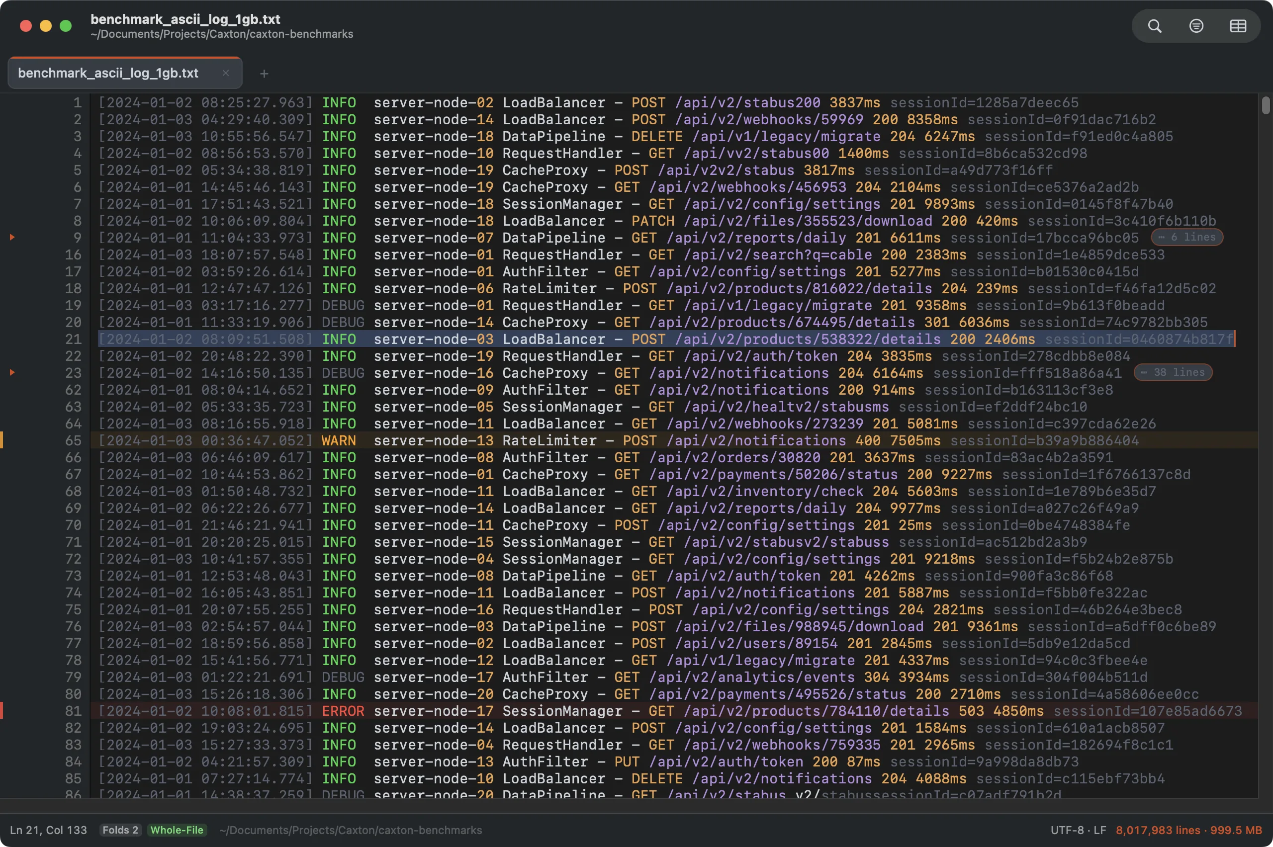Image resolution: width=1273 pixels, height=847 pixels.
Task: Click sessionId=0460874b817f on line 21
Action: pos(1139,339)
